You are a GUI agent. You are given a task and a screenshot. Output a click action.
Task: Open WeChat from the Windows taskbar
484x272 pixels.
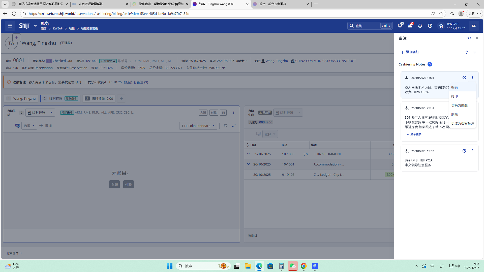coord(292,266)
